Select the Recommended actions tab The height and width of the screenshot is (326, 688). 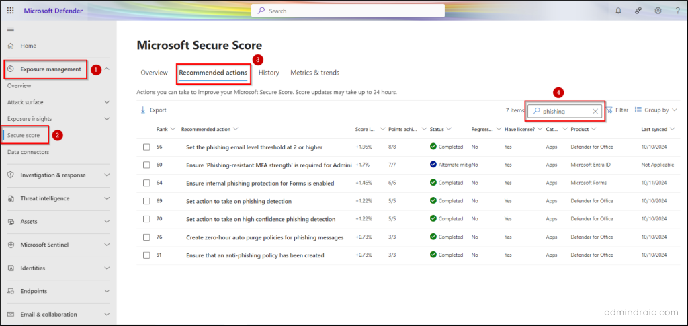213,73
